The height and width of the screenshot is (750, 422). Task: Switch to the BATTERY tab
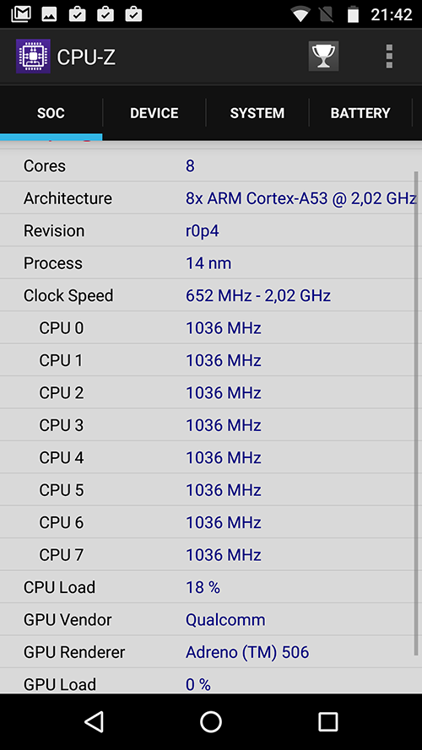point(360,113)
